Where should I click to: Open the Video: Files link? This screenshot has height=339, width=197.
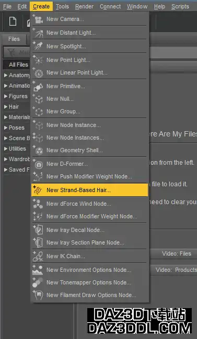pyautogui.click(x=176, y=253)
